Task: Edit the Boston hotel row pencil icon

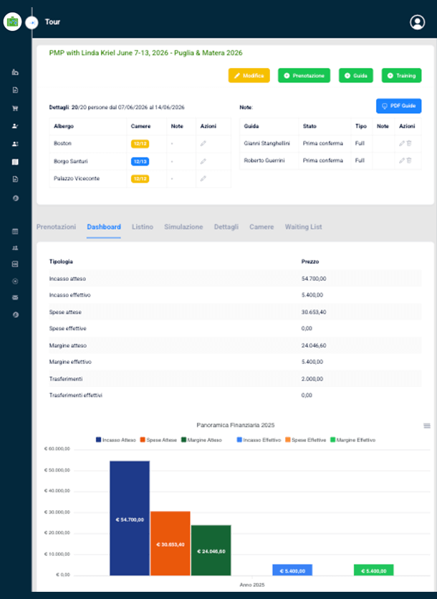Action: (x=203, y=144)
